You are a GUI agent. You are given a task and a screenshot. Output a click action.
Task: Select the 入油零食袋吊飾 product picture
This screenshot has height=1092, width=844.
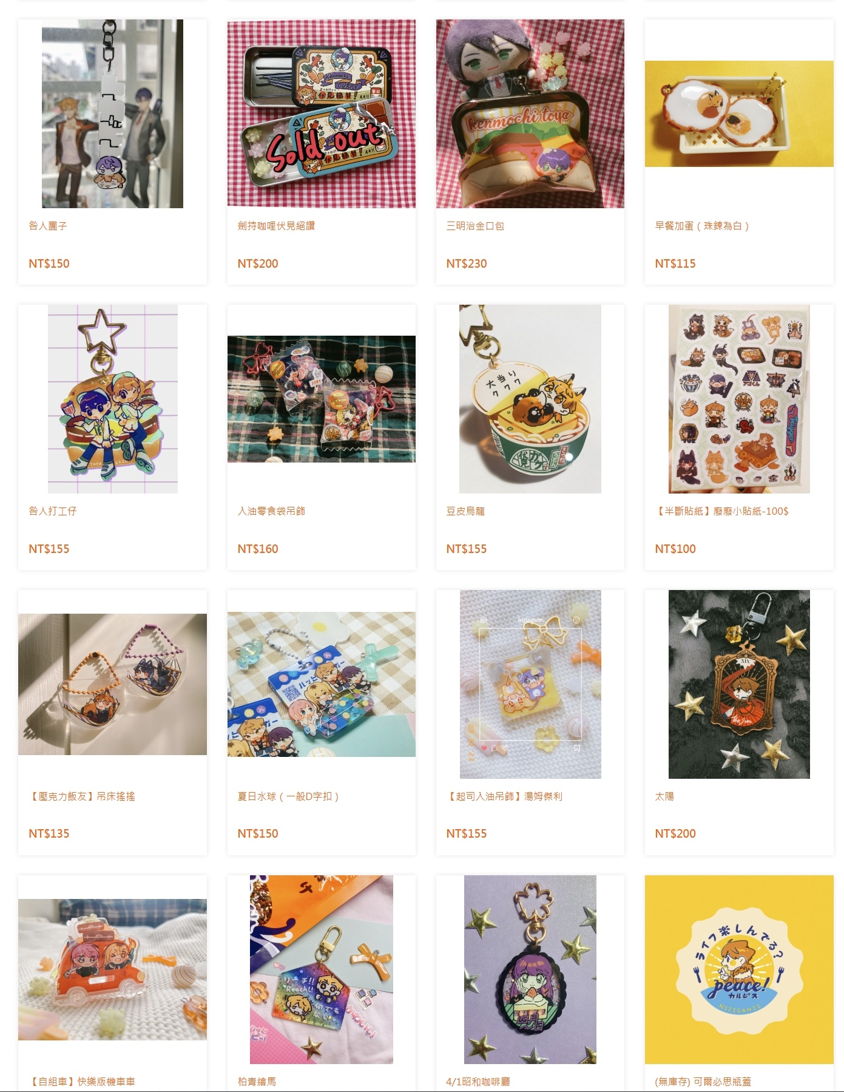pos(321,399)
